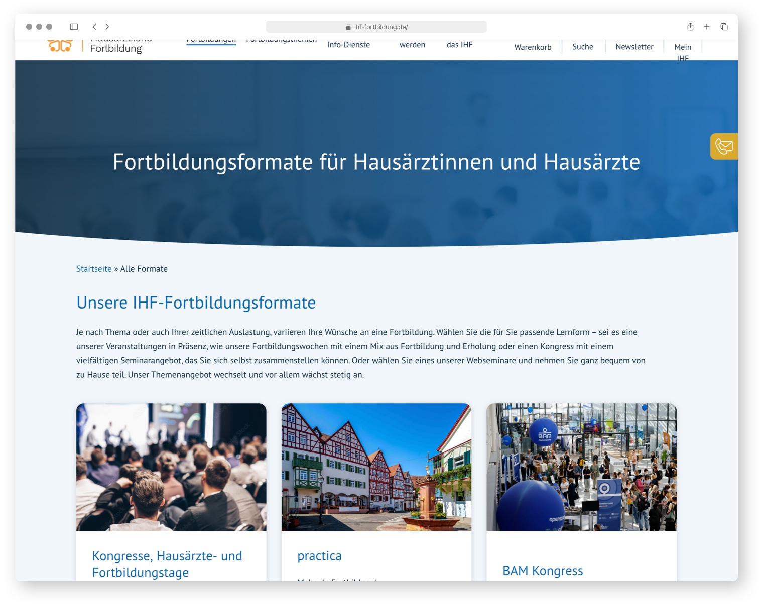This screenshot has height=604, width=763.
Task: Open the Info-Dienste menu
Action: coord(348,45)
